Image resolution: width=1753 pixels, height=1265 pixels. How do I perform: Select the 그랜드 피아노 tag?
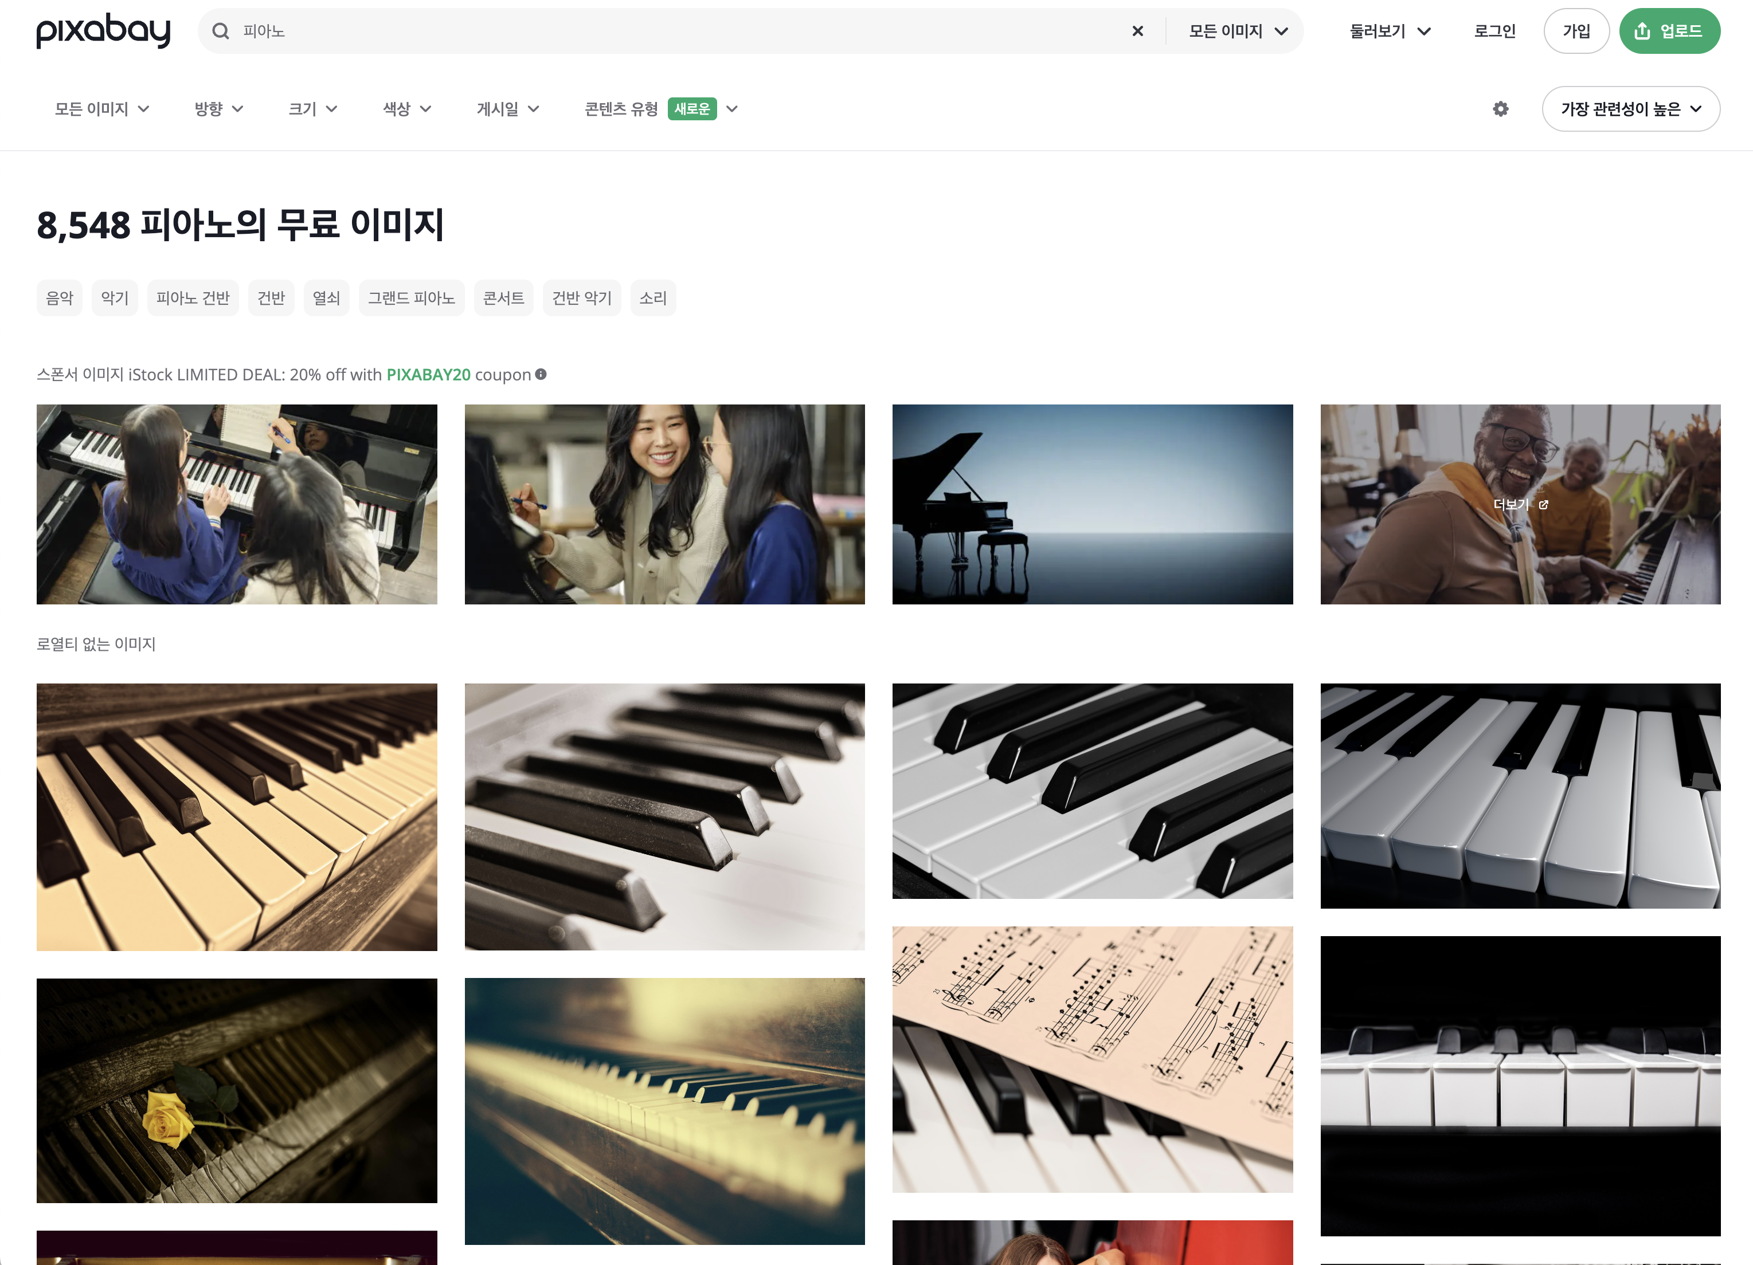[411, 298]
